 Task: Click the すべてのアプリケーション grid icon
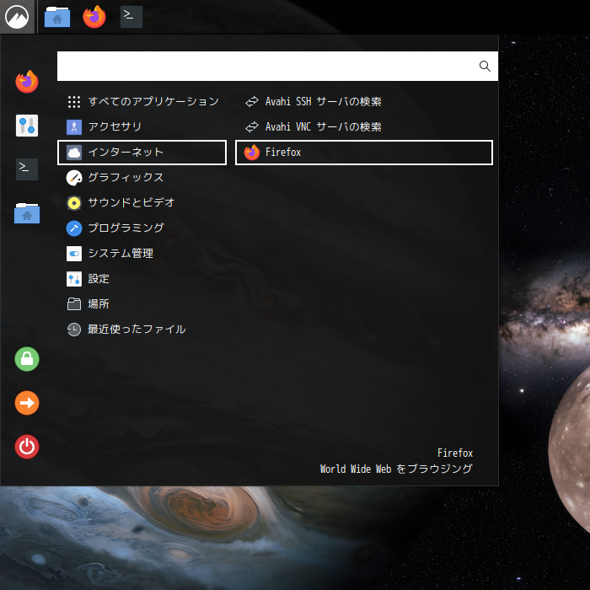[74, 102]
